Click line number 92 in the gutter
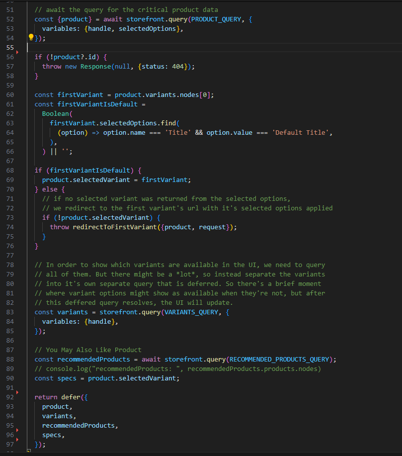Image resolution: width=402 pixels, height=456 pixels. [x=10, y=397]
